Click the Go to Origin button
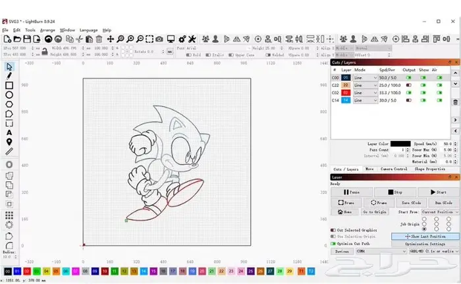Image resolution: width=461 pixels, height=284 pixels. click(375, 212)
